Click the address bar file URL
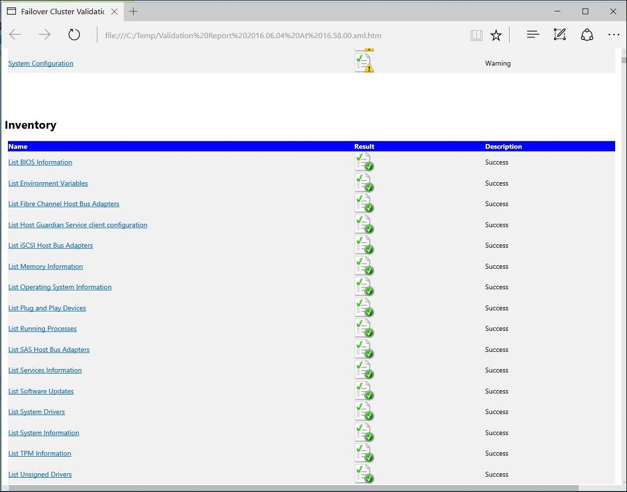The height and width of the screenshot is (492, 627). tap(243, 35)
